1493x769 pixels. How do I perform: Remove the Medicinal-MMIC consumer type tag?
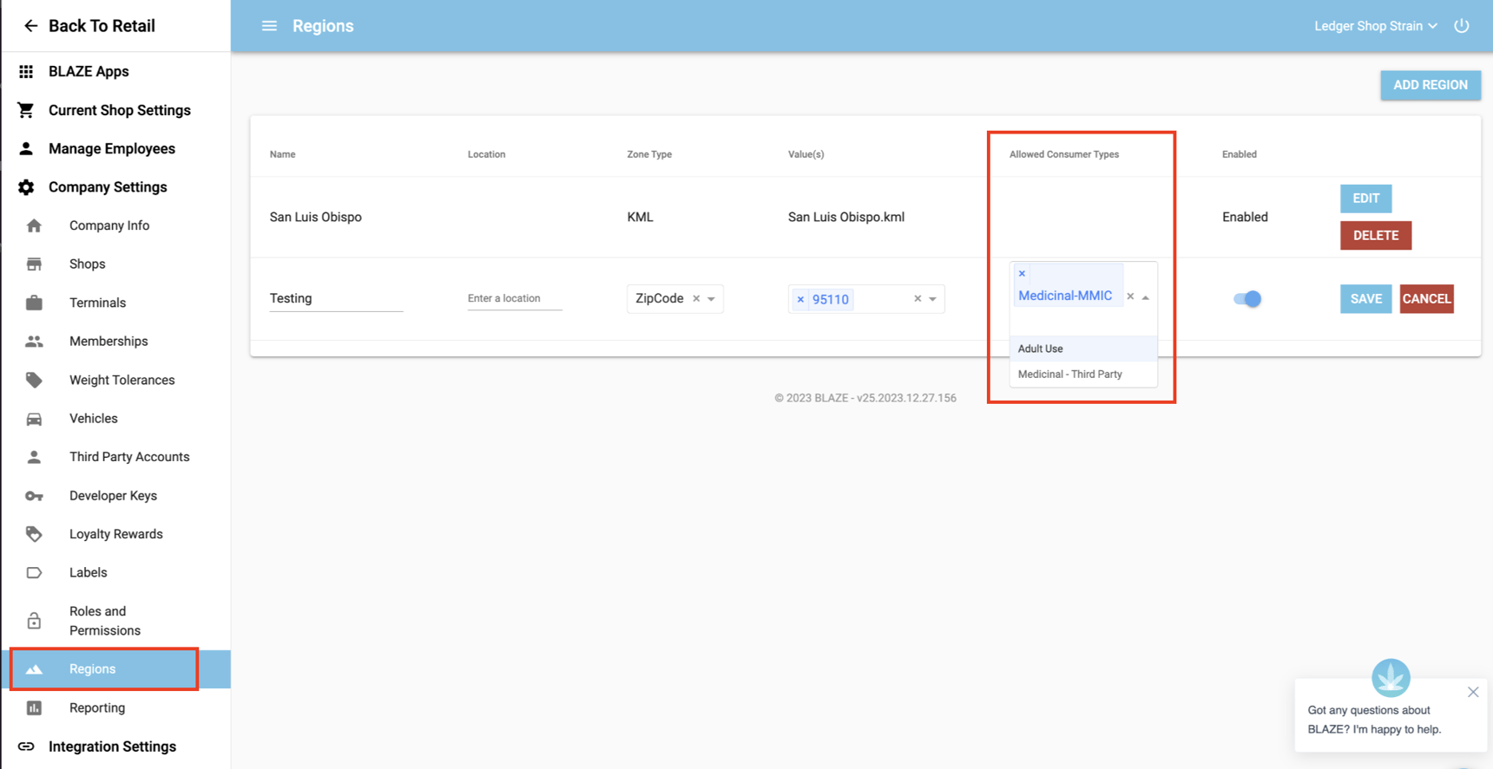point(1022,274)
